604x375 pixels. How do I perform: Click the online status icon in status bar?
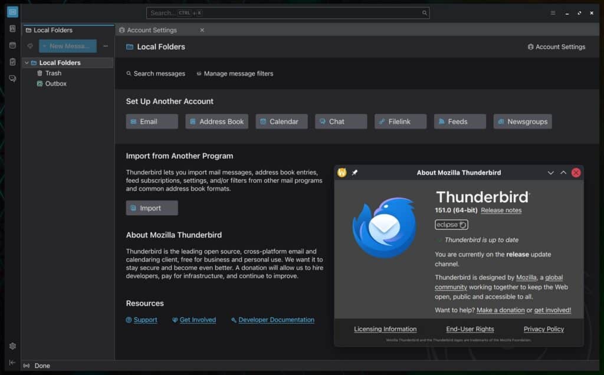point(26,366)
